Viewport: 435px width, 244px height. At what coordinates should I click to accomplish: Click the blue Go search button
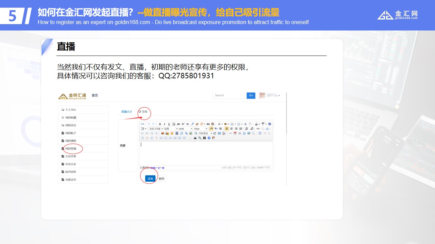tap(251, 96)
